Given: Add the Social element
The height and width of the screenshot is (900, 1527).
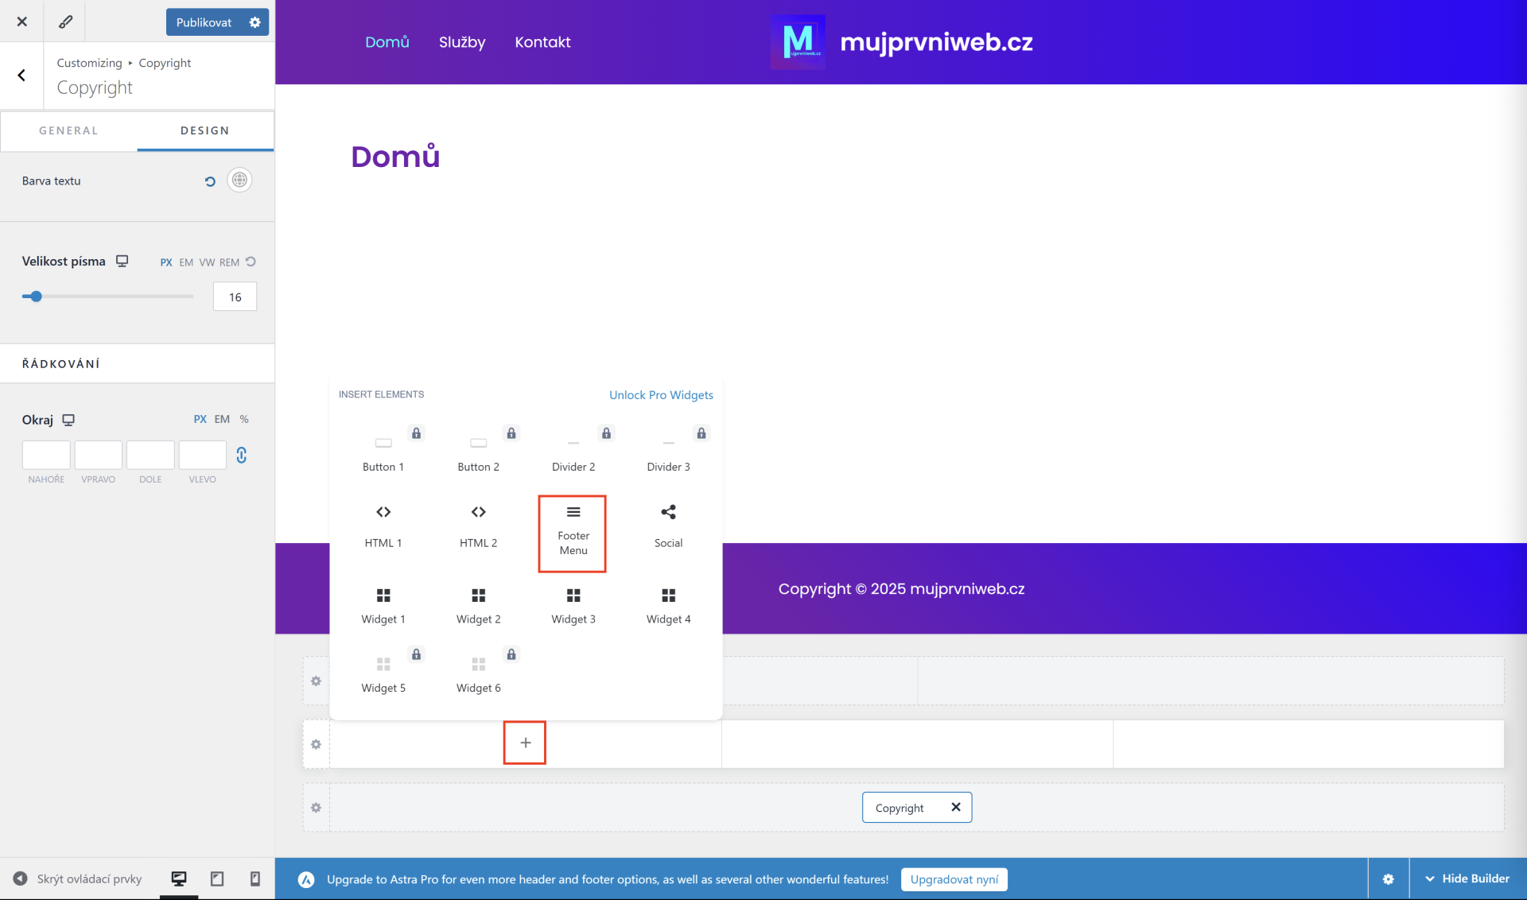Looking at the screenshot, I should [x=668, y=526].
